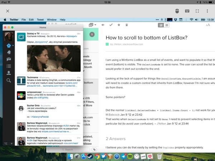Open the vice.com/read link
215x161 pixels.
click(71, 143)
